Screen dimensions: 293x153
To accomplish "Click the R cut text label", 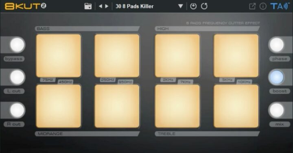I will (x=14, y=124).
